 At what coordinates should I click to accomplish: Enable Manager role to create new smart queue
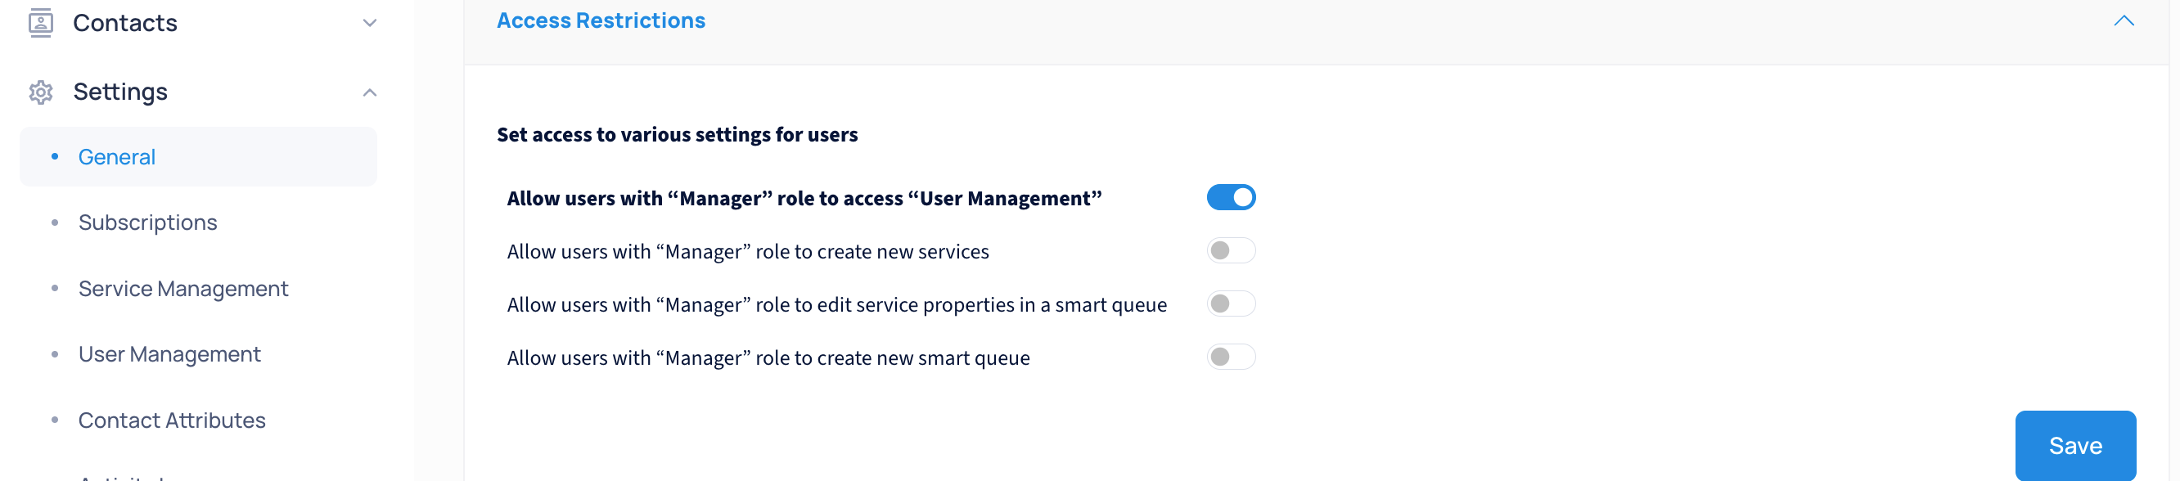coord(1232,356)
